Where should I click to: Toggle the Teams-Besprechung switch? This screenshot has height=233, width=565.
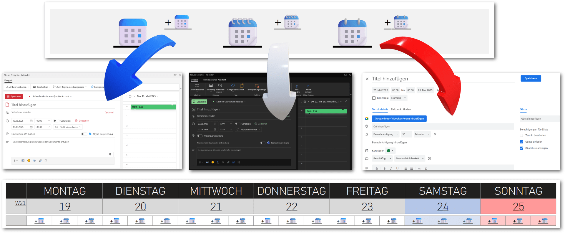pyautogui.click(x=262, y=143)
